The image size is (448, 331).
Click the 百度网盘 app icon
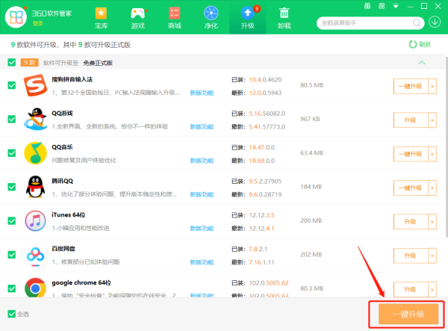[x=35, y=255]
